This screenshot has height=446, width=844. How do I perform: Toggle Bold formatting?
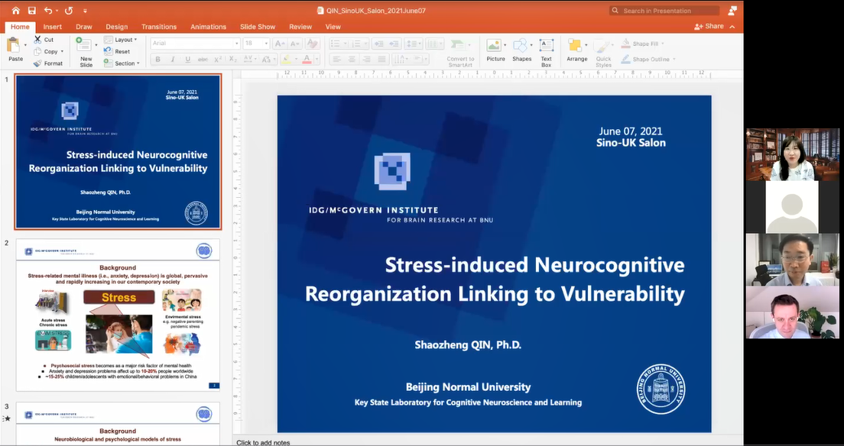click(158, 60)
